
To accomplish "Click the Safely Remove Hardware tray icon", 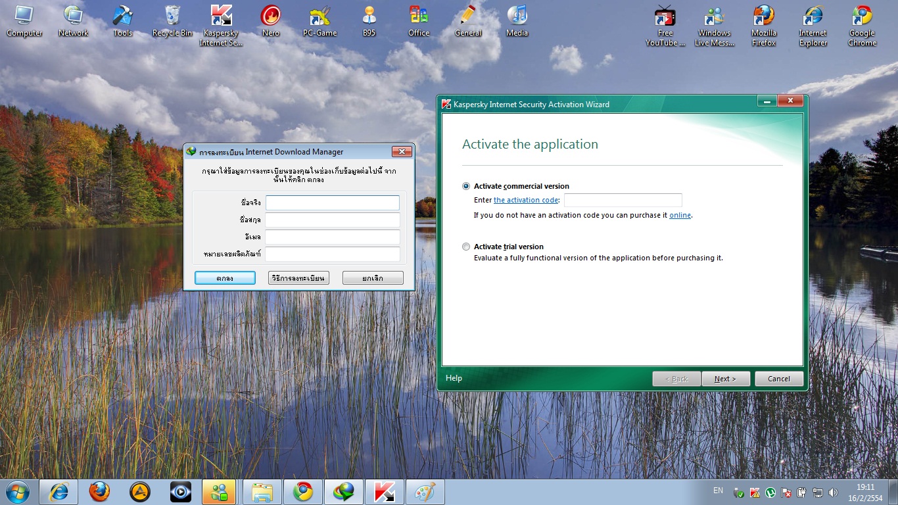I will 739,493.
